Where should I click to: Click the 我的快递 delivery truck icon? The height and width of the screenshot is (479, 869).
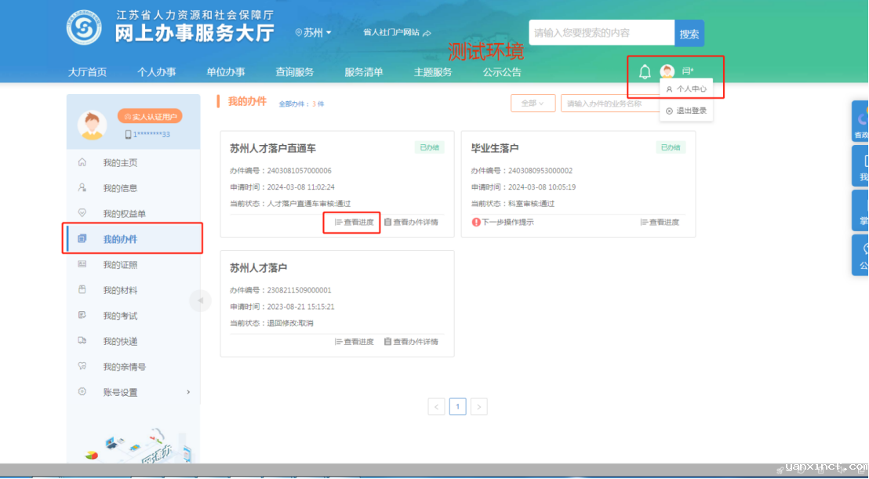tap(82, 341)
